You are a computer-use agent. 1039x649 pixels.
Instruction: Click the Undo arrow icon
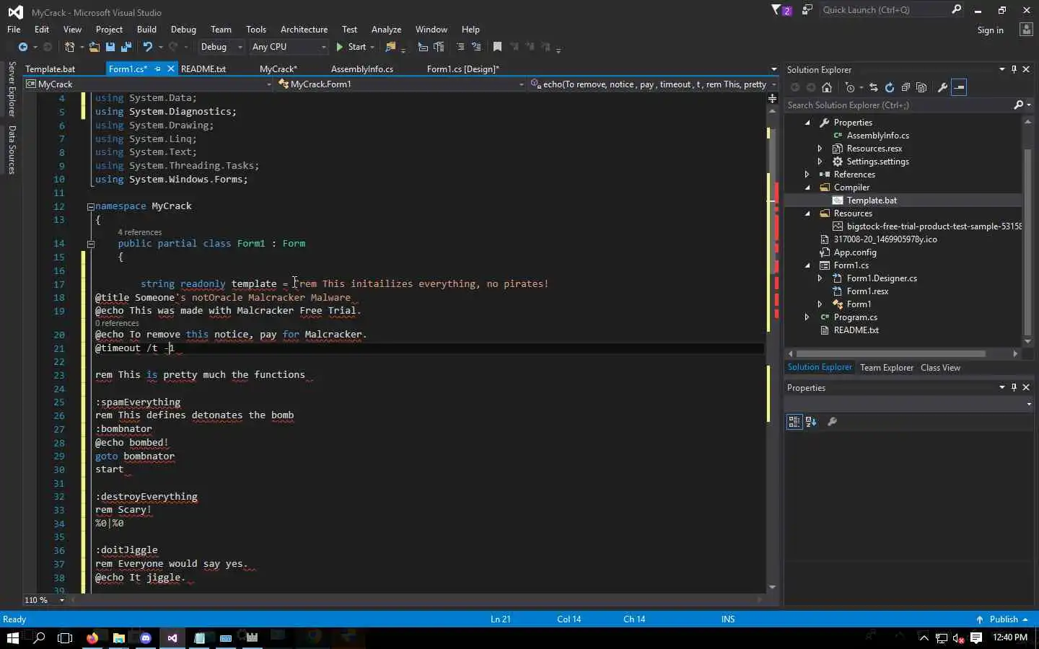[148, 47]
